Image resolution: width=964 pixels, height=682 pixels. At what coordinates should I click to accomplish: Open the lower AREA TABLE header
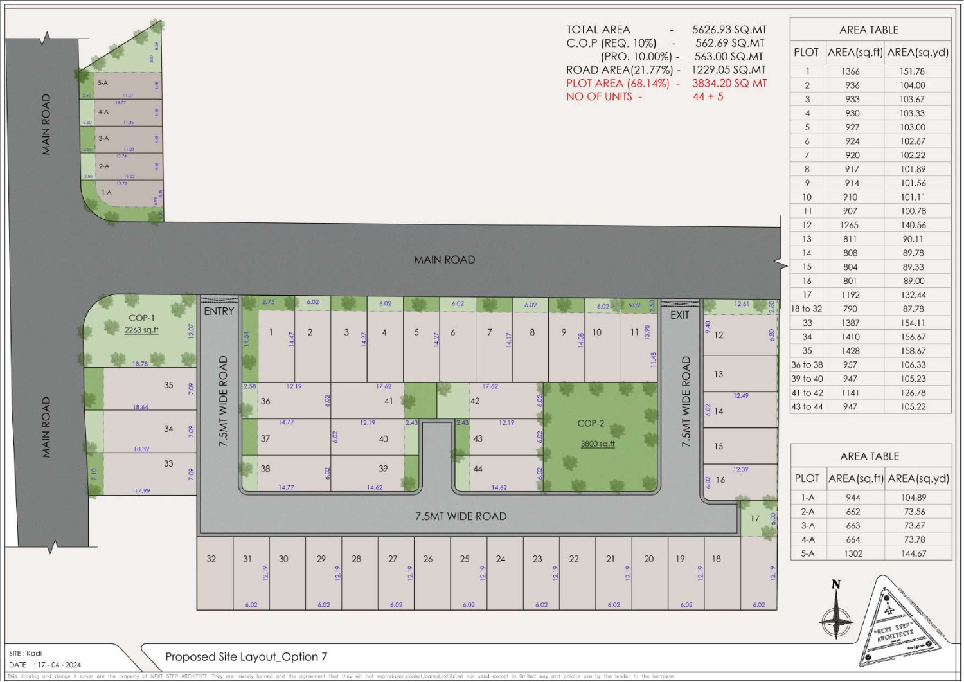(869, 456)
